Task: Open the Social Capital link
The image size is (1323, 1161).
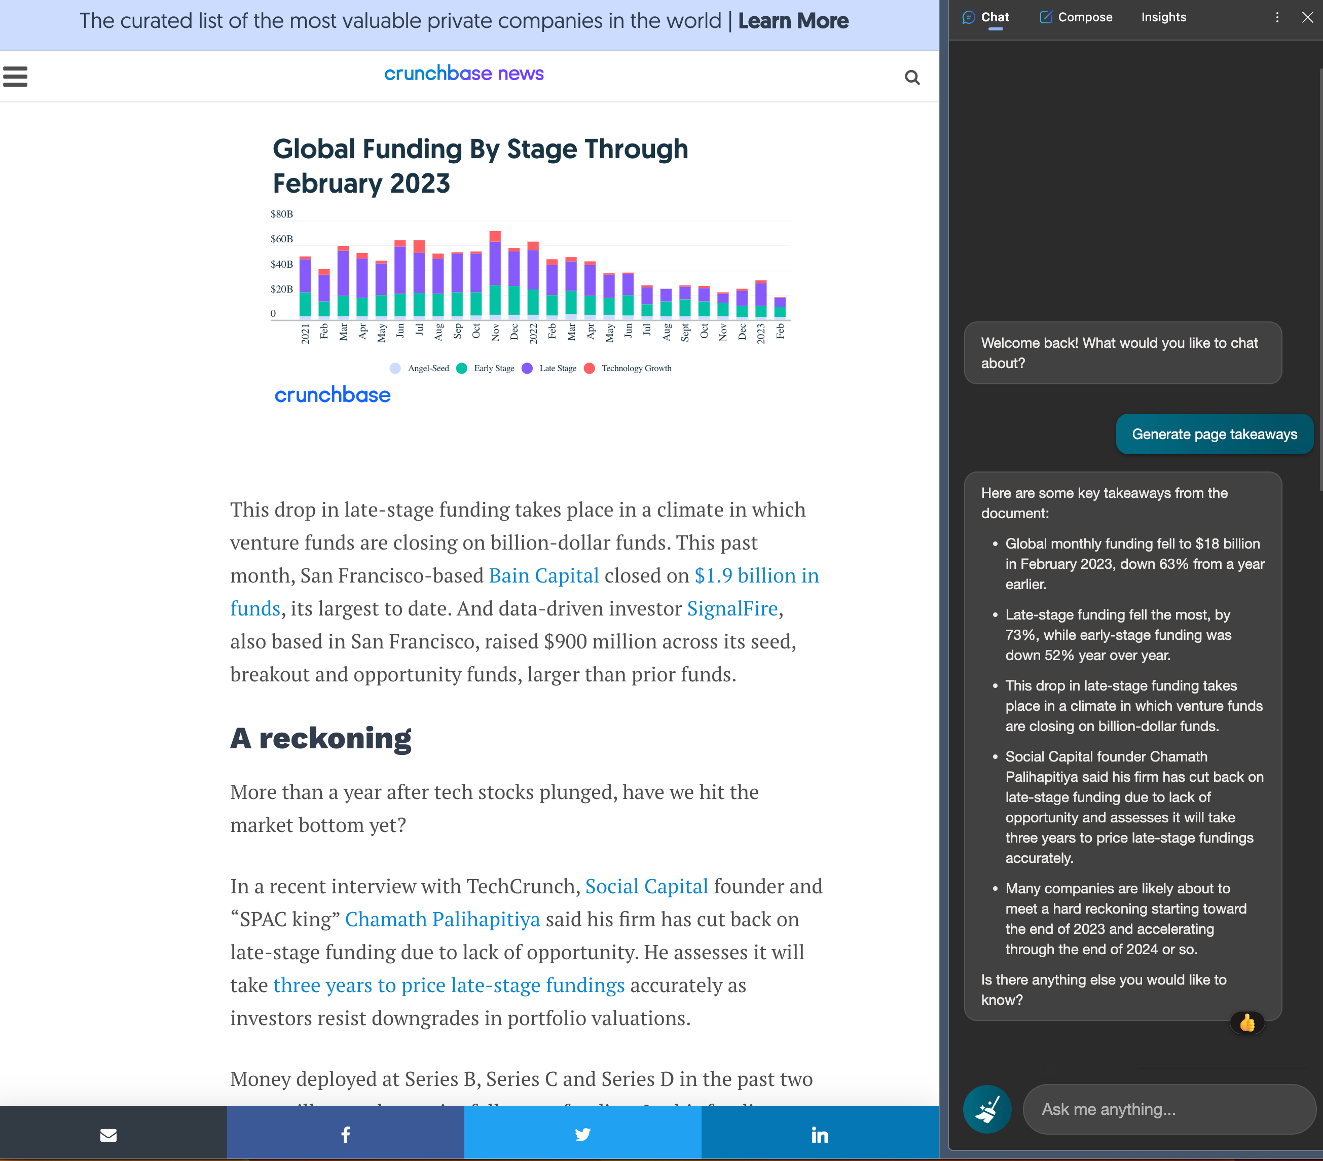Action: coord(647,886)
